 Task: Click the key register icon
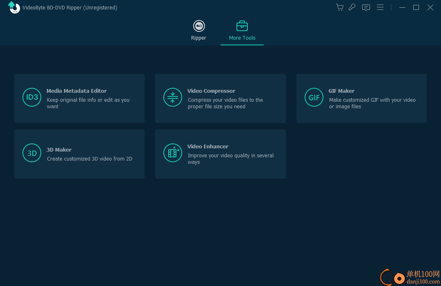[x=352, y=7]
